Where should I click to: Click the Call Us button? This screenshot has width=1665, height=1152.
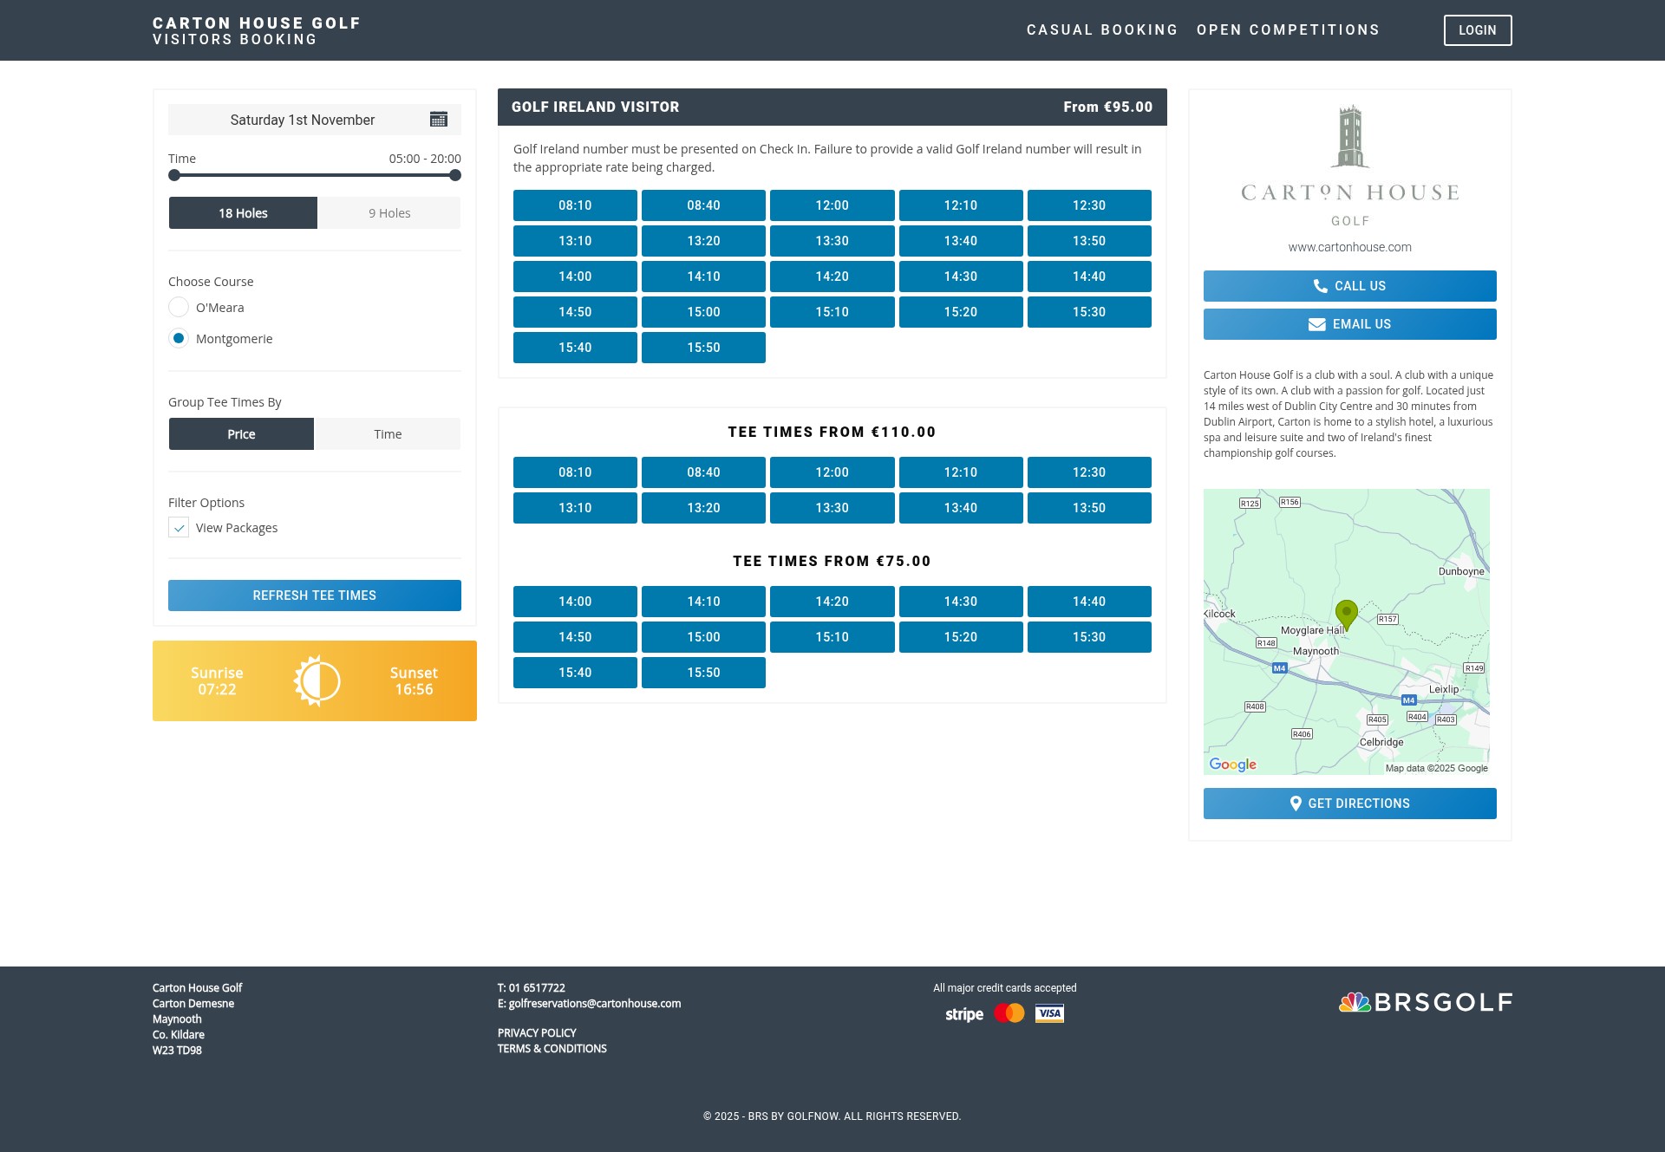click(1350, 286)
